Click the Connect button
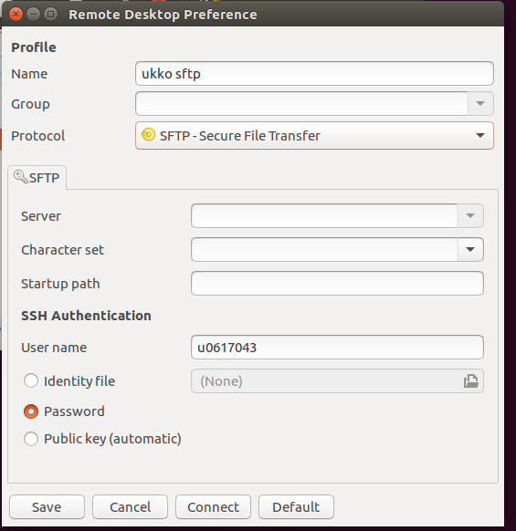516x531 pixels. pos(213,507)
